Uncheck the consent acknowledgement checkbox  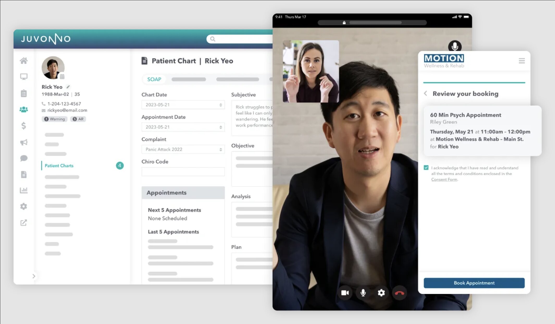(x=426, y=168)
